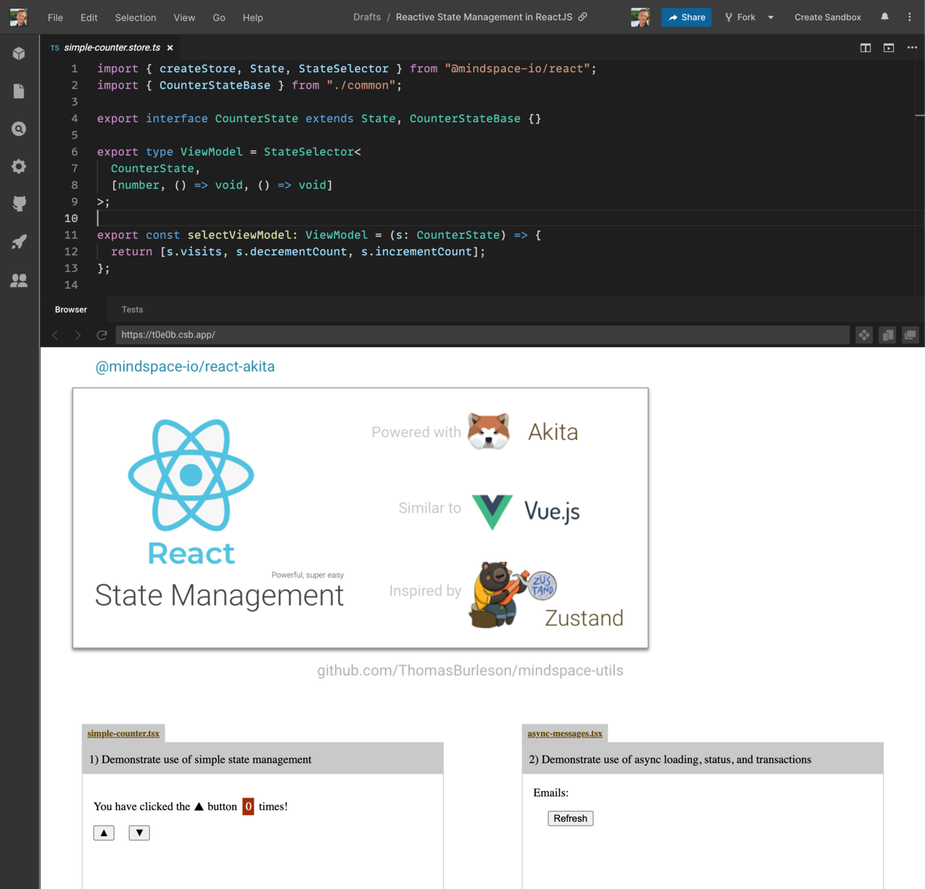Open the Live collaboration people icon
The image size is (925, 889).
(x=19, y=281)
